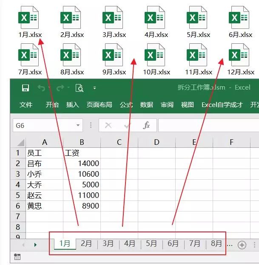The image size is (259, 265).
Task: Expand the Name Box dropdown arrow
Action: [x=78, y=125]
